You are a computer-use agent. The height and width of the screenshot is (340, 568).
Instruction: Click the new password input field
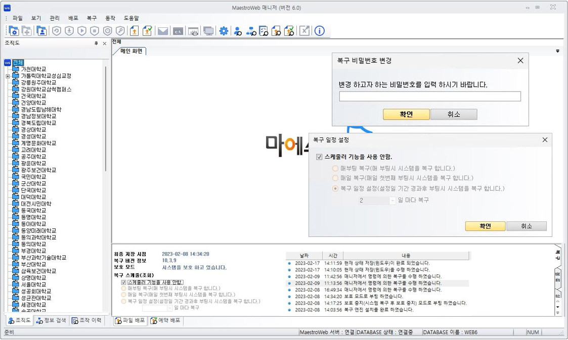point(429,96)
